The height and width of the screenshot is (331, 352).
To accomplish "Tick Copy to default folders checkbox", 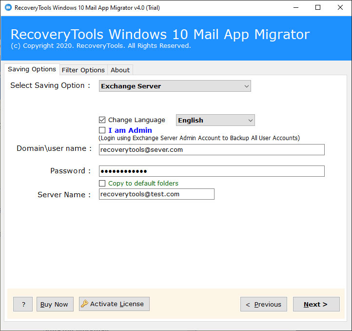I will tap(102, 183).
